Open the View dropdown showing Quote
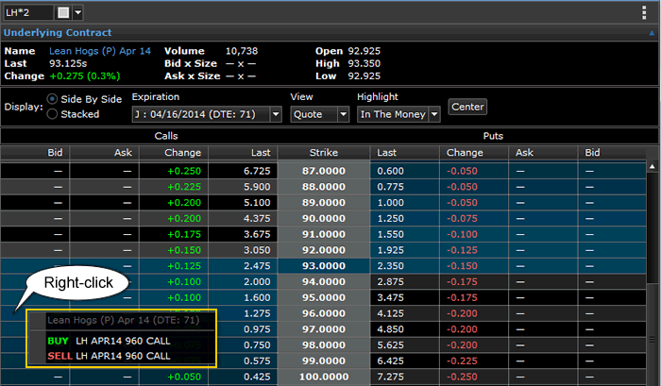The image size is (661, 386). click(319, 114)
